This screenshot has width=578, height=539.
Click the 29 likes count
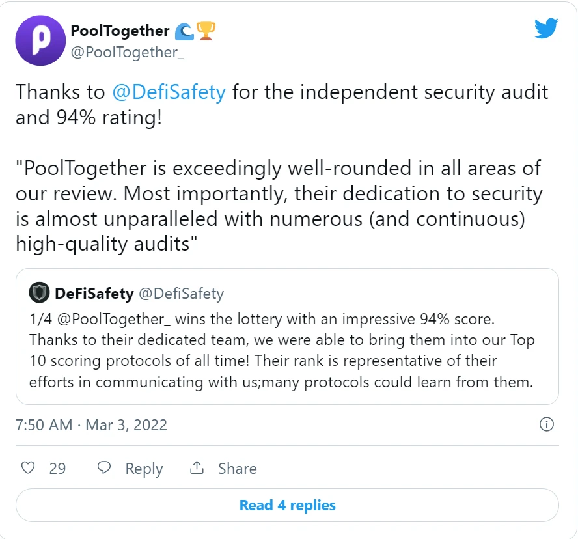[57, 468]
